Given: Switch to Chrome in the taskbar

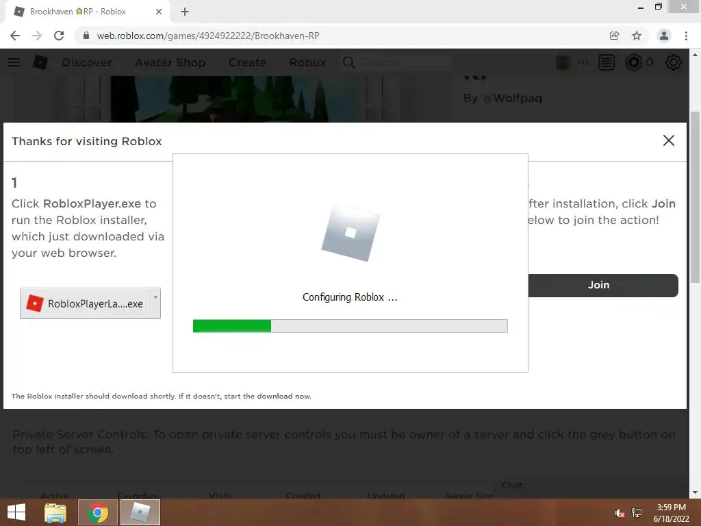Looking at the screenshot, I should (x=98, y=512).
